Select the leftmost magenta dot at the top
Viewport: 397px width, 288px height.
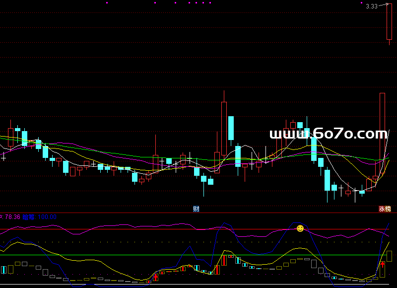tap(107, 3)
